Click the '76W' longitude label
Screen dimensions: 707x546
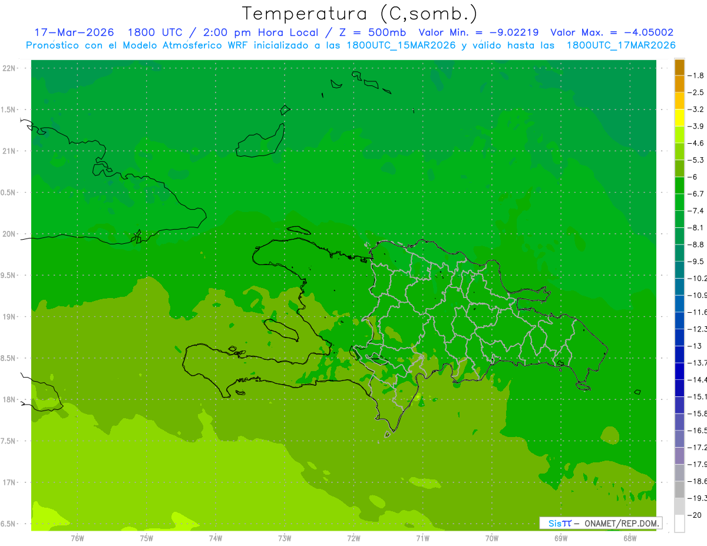(77, 538)
